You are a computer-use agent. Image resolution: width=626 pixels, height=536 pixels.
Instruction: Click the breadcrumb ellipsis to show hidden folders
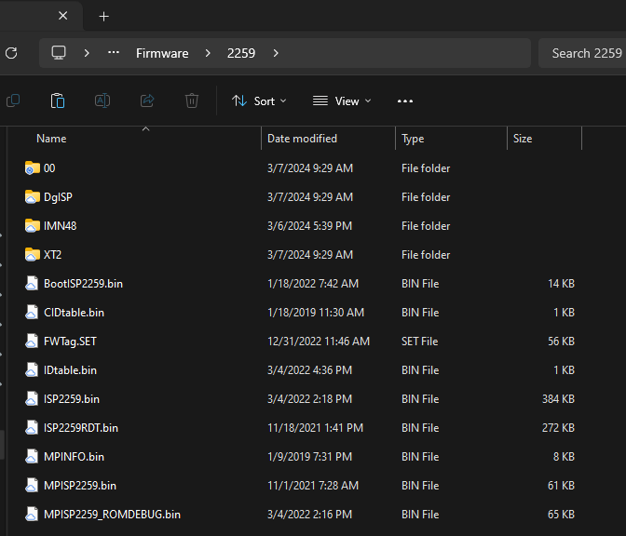(114, 53)
